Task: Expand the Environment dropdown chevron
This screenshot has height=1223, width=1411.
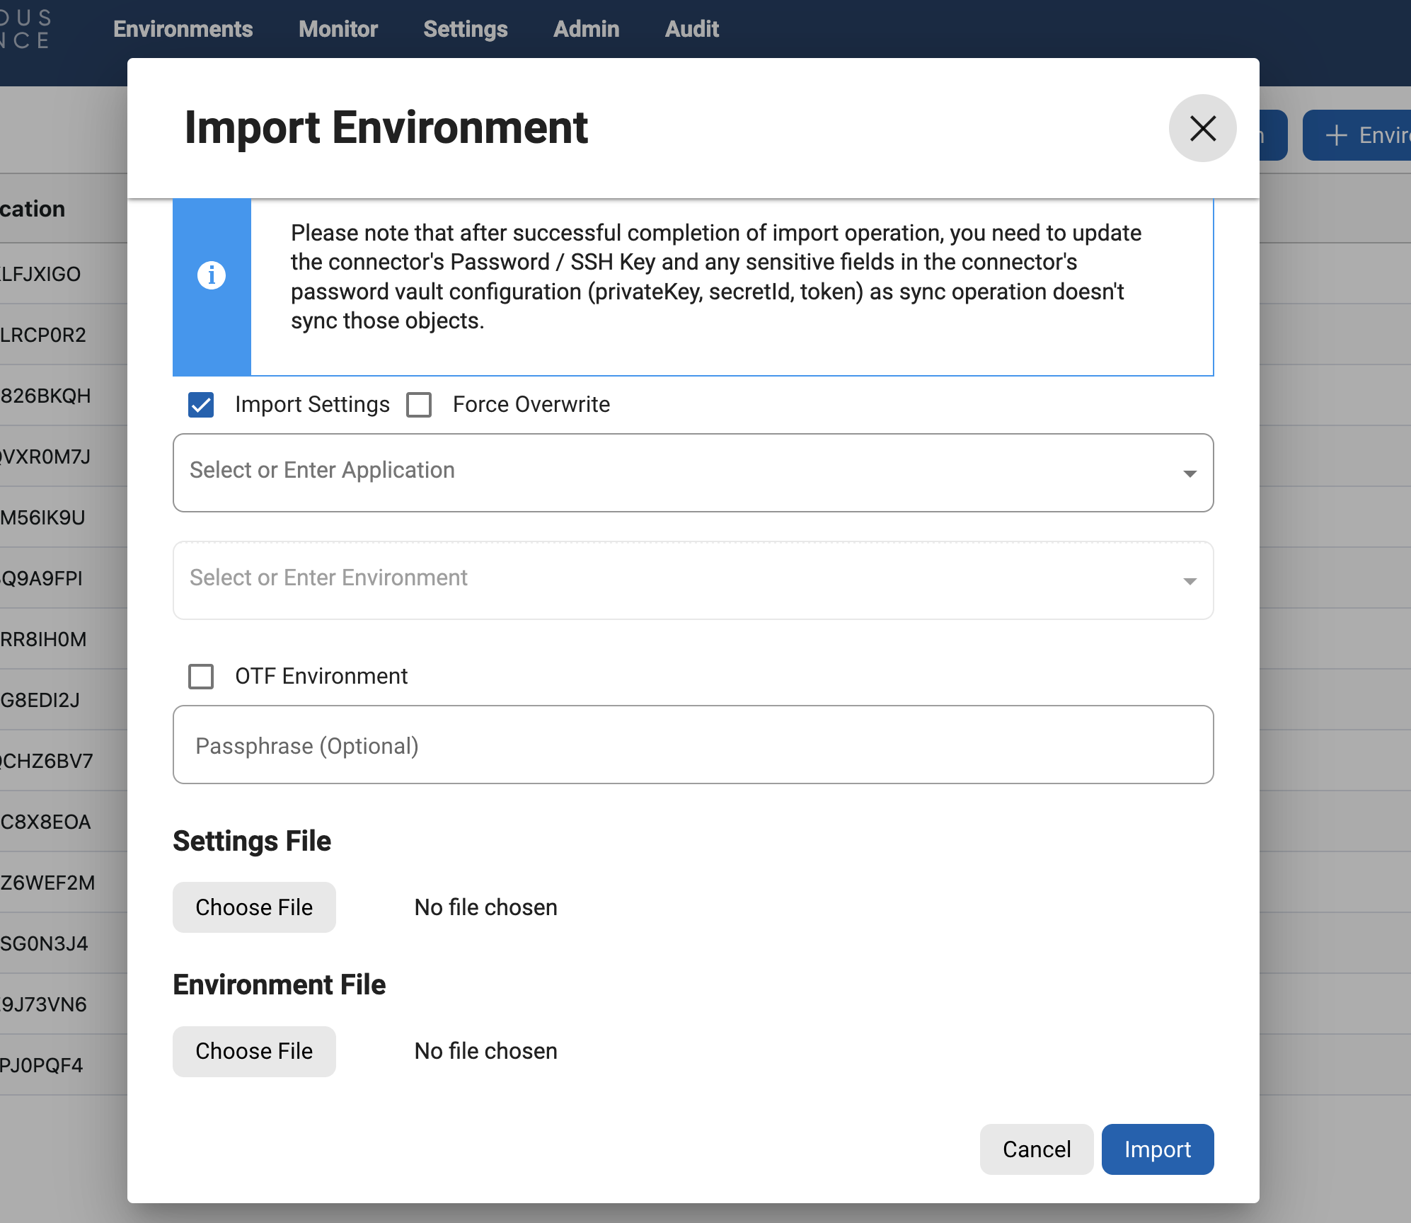Action: 1190,580
